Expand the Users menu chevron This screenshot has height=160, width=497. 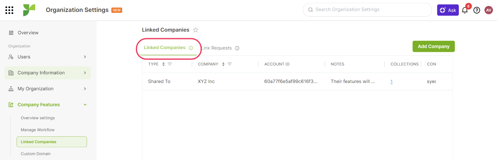click(x=85, y=57)
